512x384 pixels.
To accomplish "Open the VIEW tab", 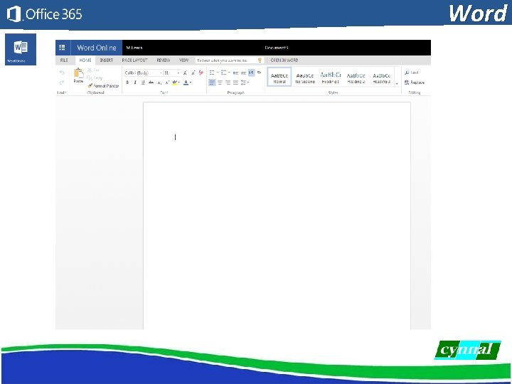I will coord(184,60).
